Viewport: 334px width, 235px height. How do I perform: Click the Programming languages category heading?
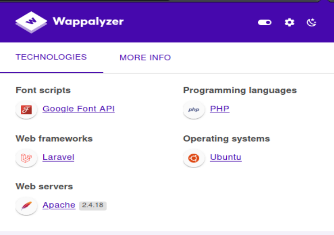pos(240,90)
